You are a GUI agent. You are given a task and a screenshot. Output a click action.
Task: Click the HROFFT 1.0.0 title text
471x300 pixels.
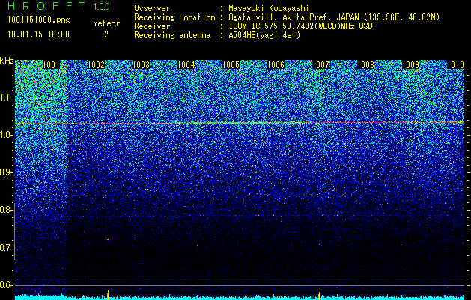pyautogui.click(x=58, y=6)
